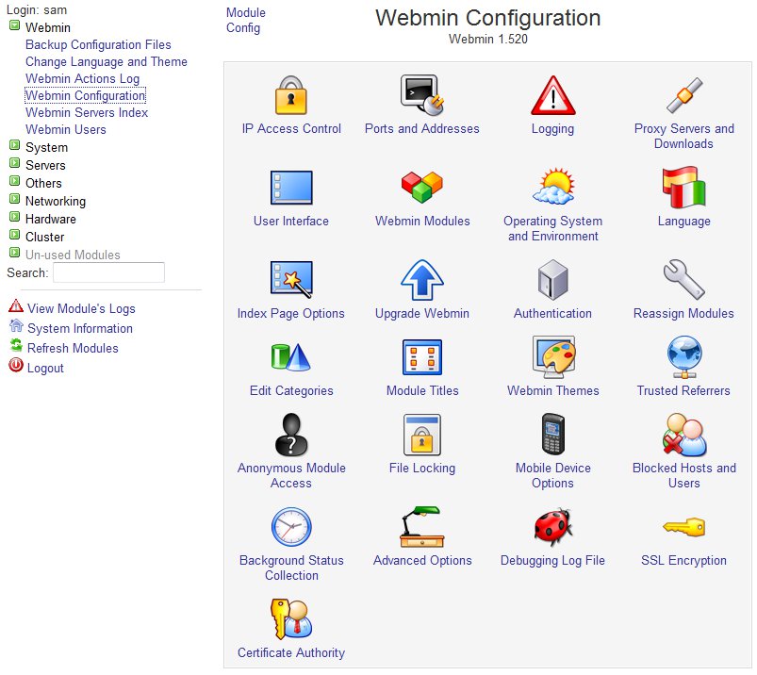Click the Module Config link
This screenshot has height=675, width=757.
tap(246, 20)
